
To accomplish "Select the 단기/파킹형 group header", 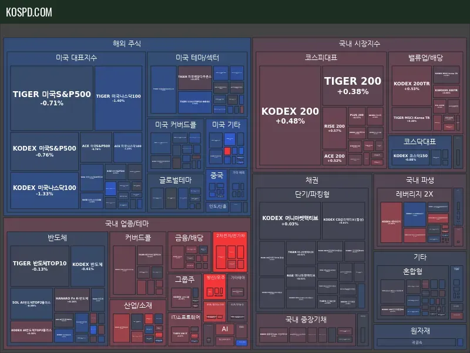I will click(x=312, y=194).
